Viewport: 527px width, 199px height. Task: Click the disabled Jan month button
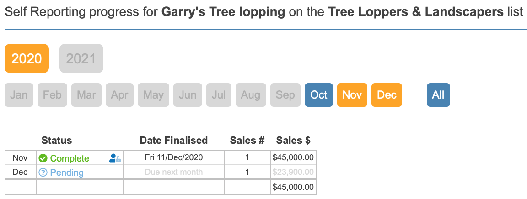[19, 95]
